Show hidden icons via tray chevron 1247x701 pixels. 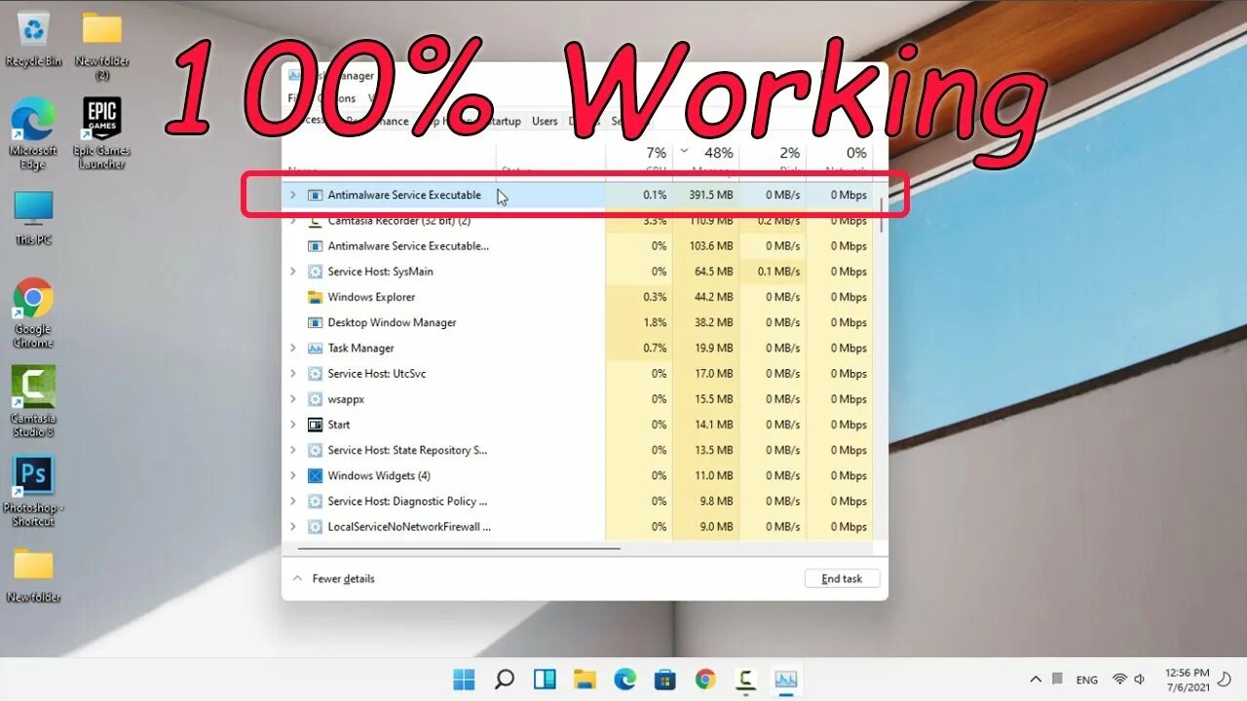point(1036,680)
